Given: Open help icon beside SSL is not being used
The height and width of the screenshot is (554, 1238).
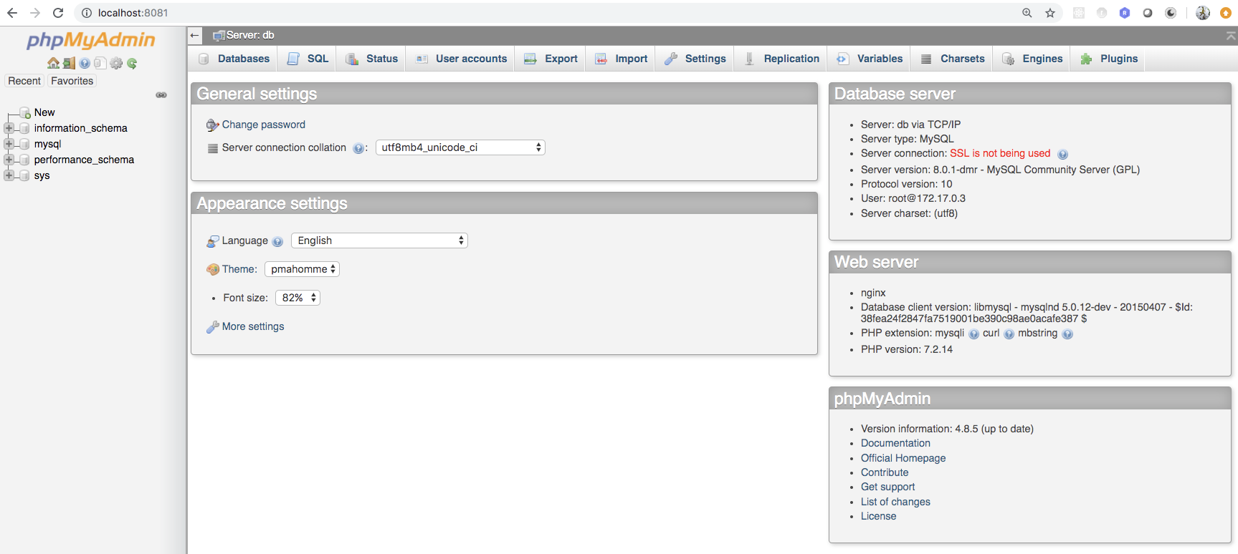Looking at the screenshot, I should pyautogui.click(x=1063, y=154).
